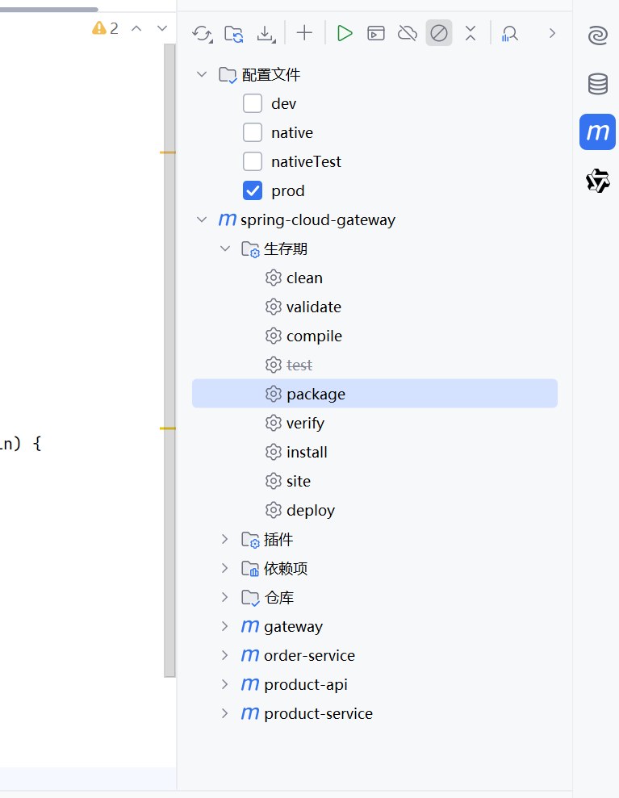Screen dimensions: 619x798
Task: Expand the product-service module
Action: [x=224, y=713]
